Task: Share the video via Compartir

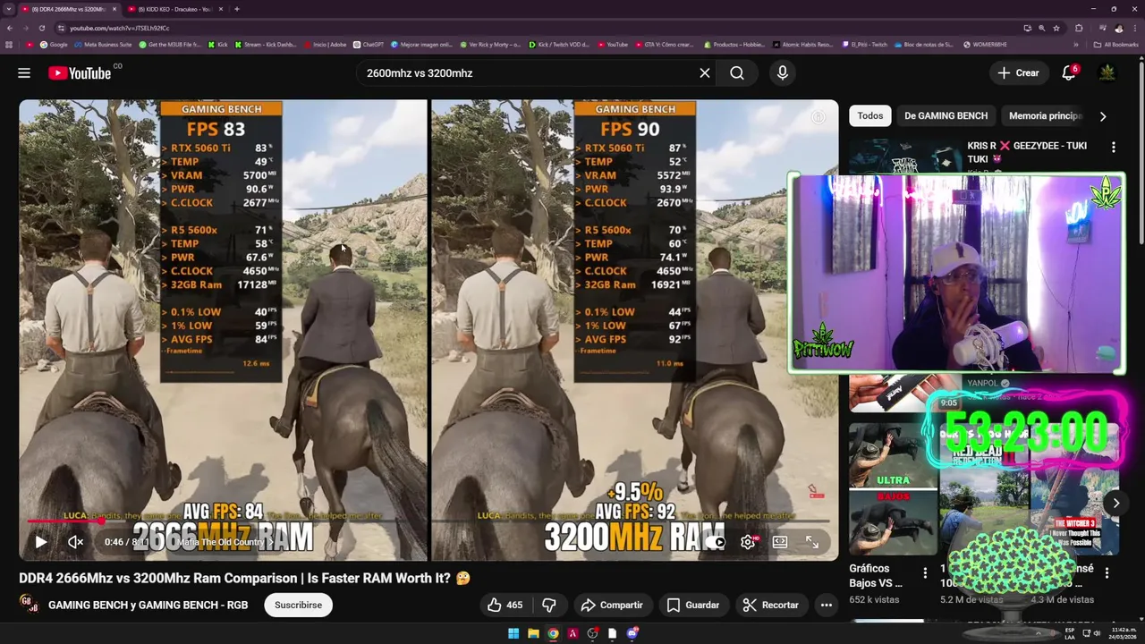Action: [612, 605]
